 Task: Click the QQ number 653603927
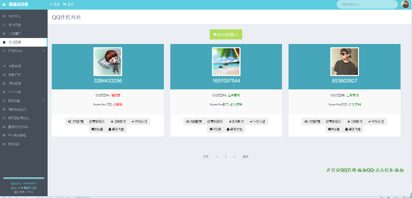point(344,81)
